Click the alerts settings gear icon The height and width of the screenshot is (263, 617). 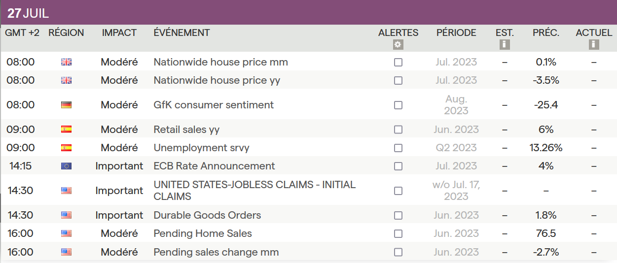pyautogui.click(x=398, y=45)
